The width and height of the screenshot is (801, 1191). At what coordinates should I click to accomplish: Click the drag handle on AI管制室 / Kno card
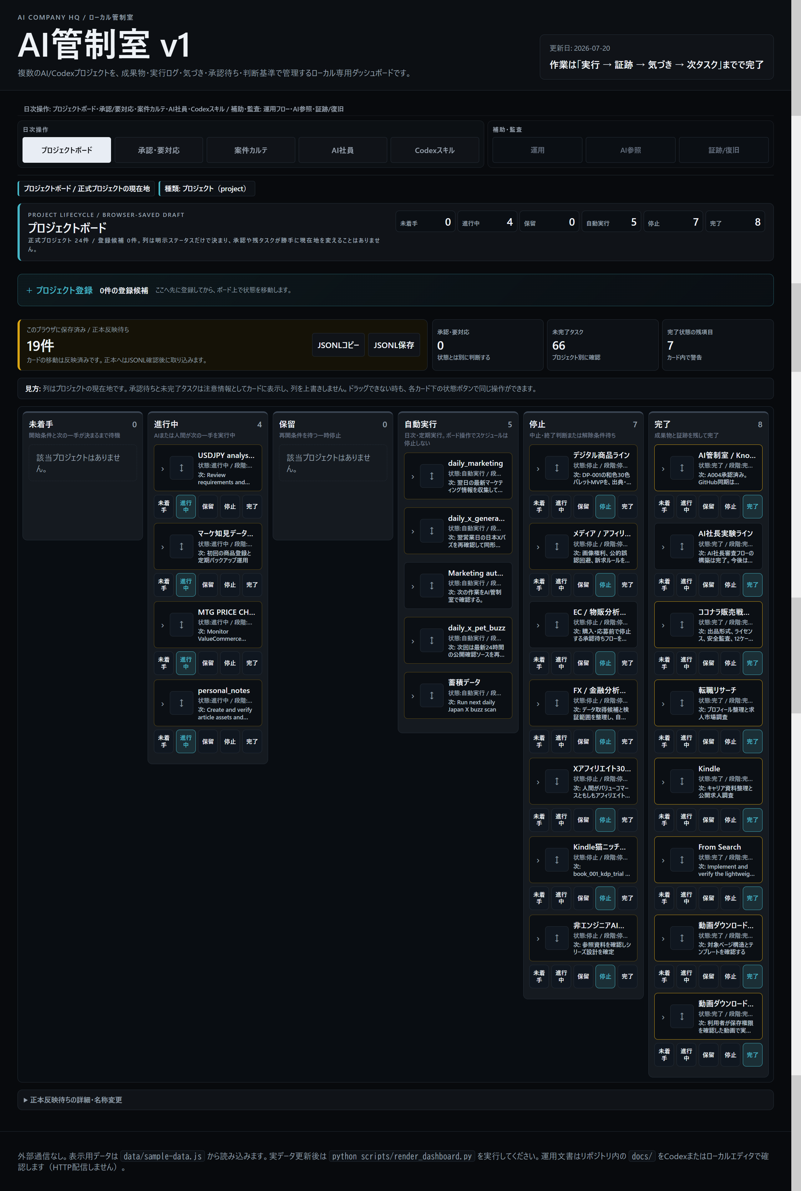point(682,468)
